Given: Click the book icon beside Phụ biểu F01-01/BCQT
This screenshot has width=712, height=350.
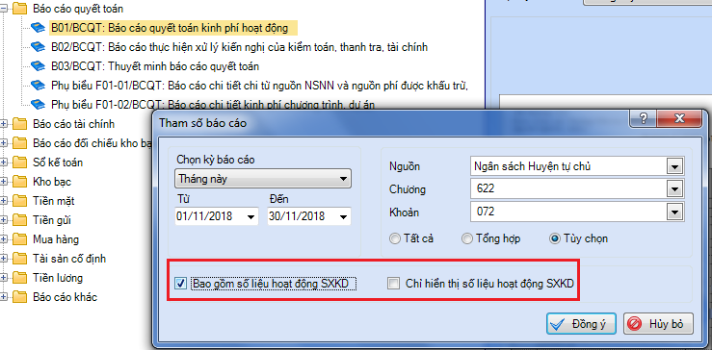Looking at the screenshot, I should pyautogui.click(x=39, y=86).
